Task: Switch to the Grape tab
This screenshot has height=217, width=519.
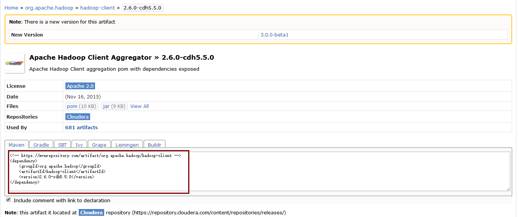Action: click(x=99, y=145)
